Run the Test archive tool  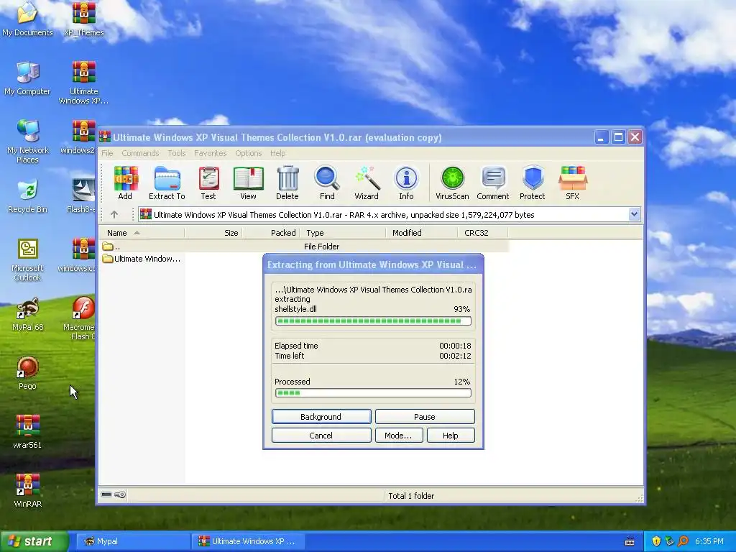coord(208,183)
